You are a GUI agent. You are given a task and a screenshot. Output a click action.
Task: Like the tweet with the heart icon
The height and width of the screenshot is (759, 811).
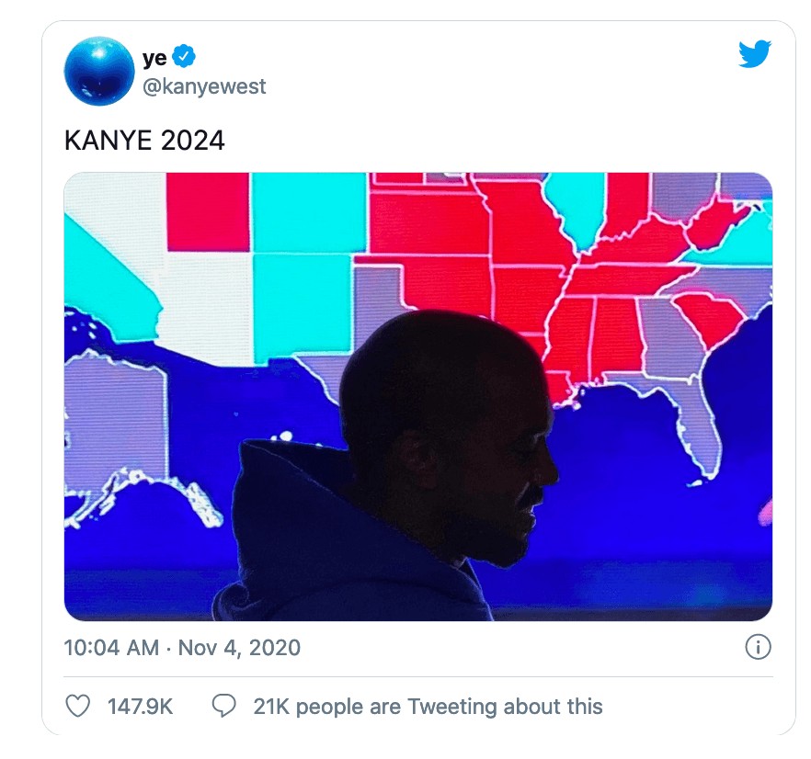(x=79, y=706)
